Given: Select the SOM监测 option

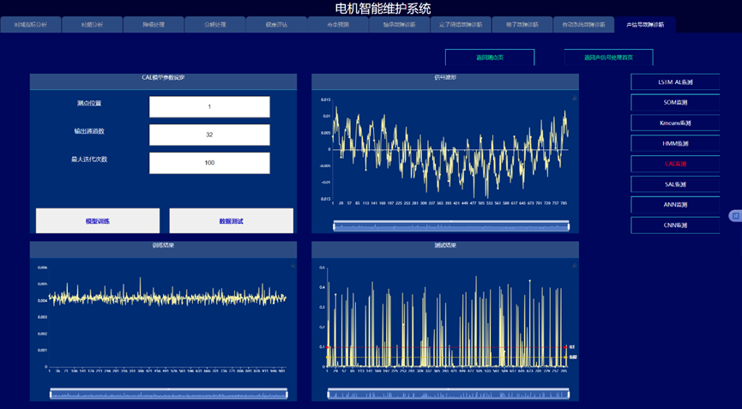Looking at the screenshot, I should click(x=675, y=102).
